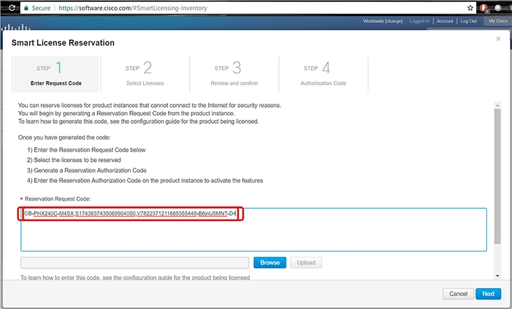Click text 'Once you have generated the code:'

pyautogui.click(x=64, y=138)
